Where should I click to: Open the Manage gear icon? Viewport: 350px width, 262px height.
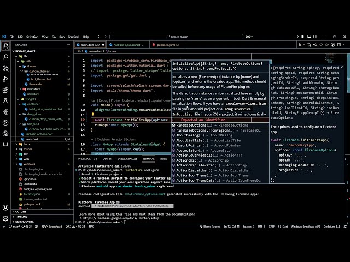point(5,218)
